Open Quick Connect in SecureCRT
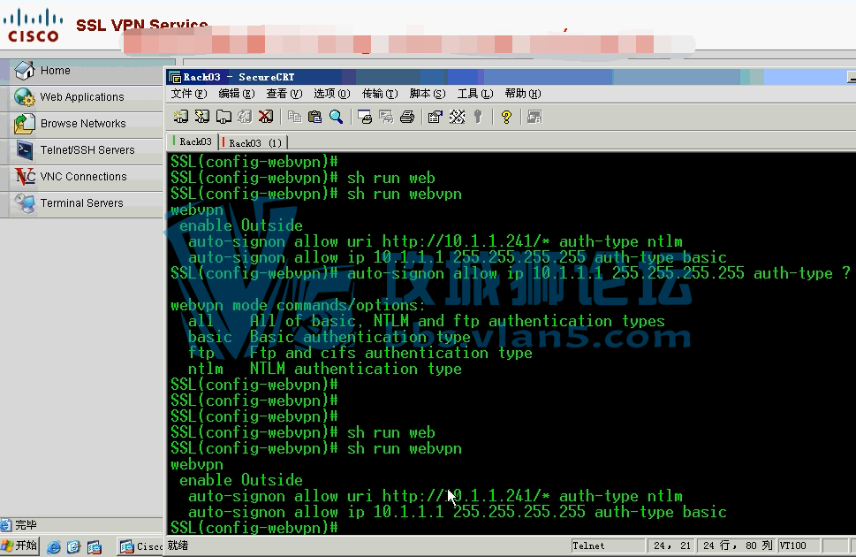 200,116
